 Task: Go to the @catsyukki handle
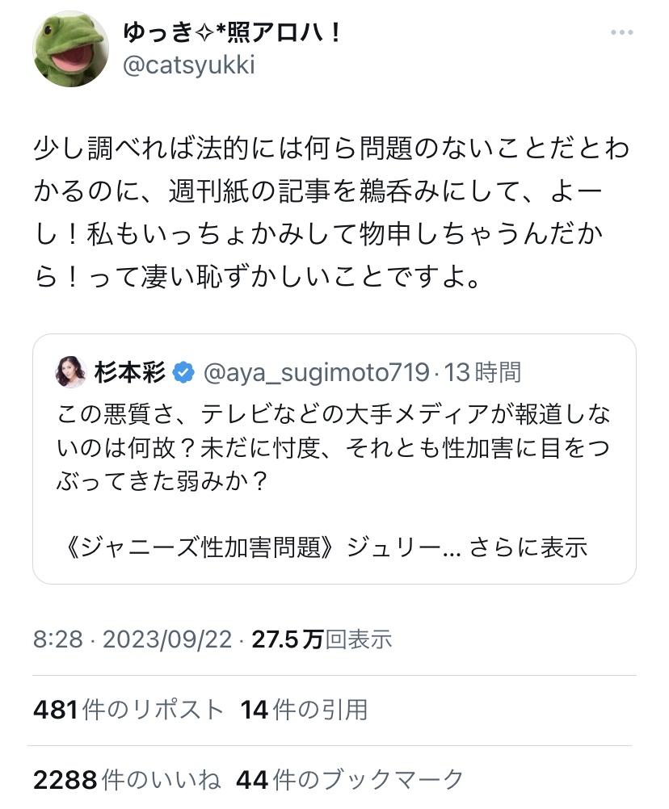point(188,65)
